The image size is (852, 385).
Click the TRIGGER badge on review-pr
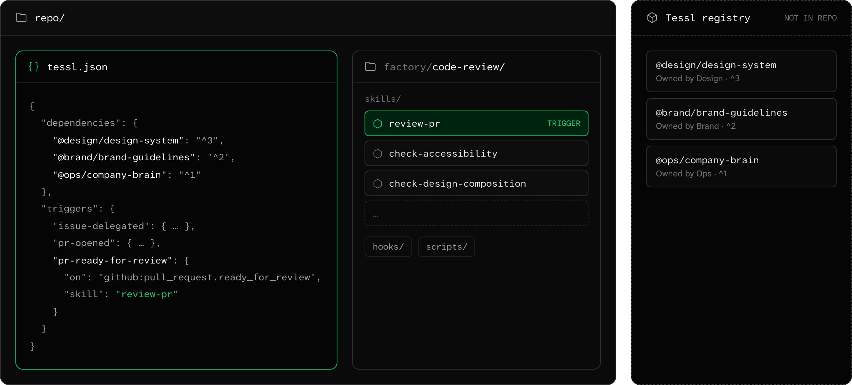click(564, 123)
